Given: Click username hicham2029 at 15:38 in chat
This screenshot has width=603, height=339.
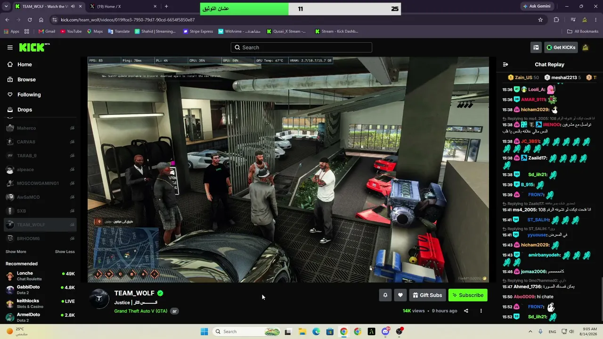Looking at the screenshot, I should pyautogui.click(x=535, y=110).
